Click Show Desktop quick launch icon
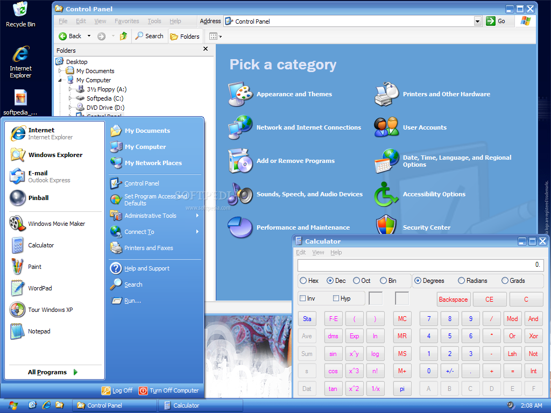The width and height of the screenshot is (551, 413). 32,405
